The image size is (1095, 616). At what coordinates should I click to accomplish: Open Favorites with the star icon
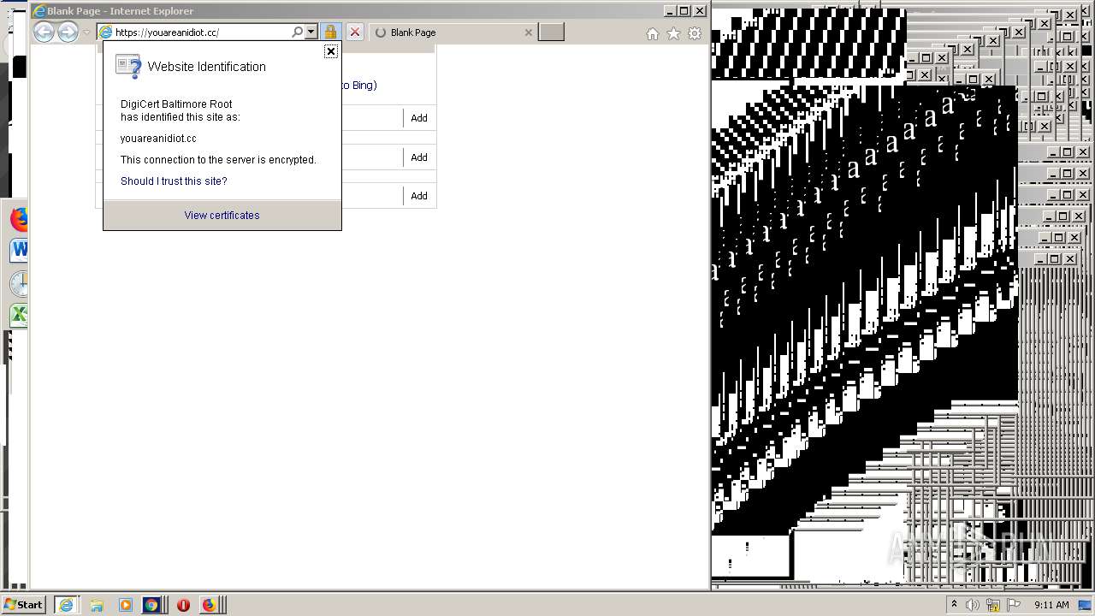click(673, 33)
